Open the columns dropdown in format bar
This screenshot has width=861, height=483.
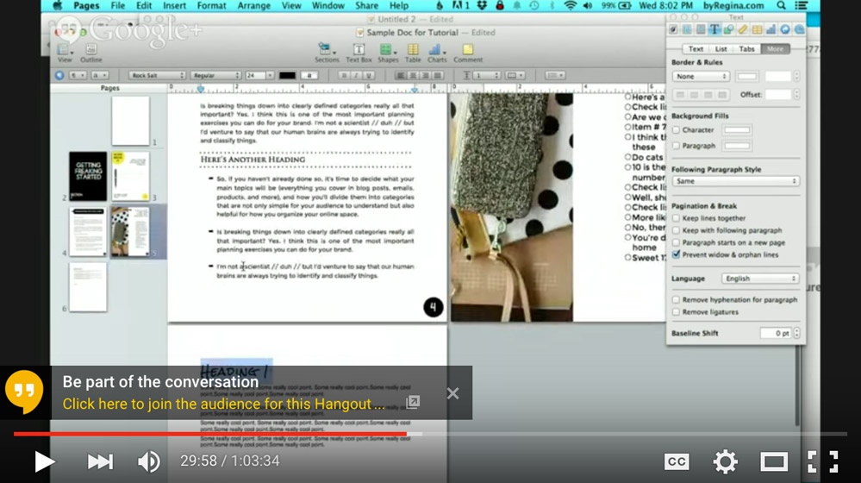tap(515, 75)
